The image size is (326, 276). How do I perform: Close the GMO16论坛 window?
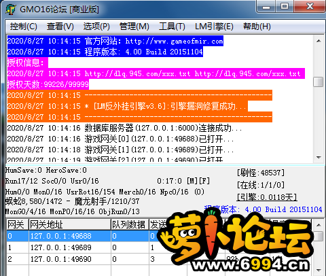[x=310, y=6]
